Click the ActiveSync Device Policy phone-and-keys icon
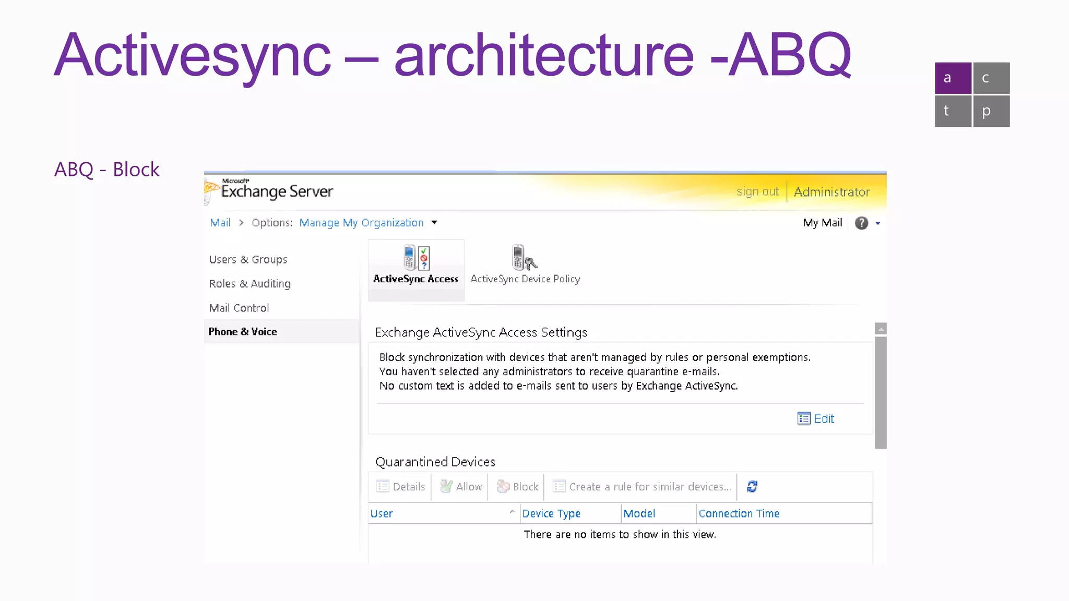Screen dimensions: 1069x601 coord(524,257)
